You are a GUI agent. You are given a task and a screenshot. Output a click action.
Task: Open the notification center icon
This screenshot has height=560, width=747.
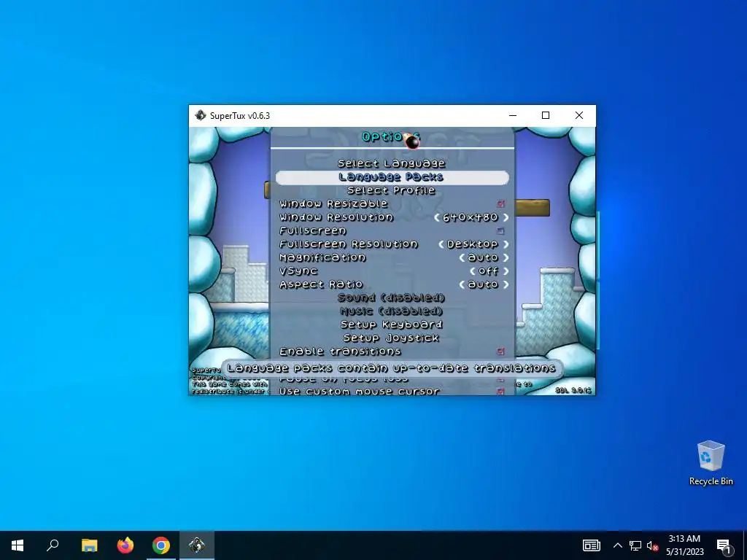click(724, 545)
